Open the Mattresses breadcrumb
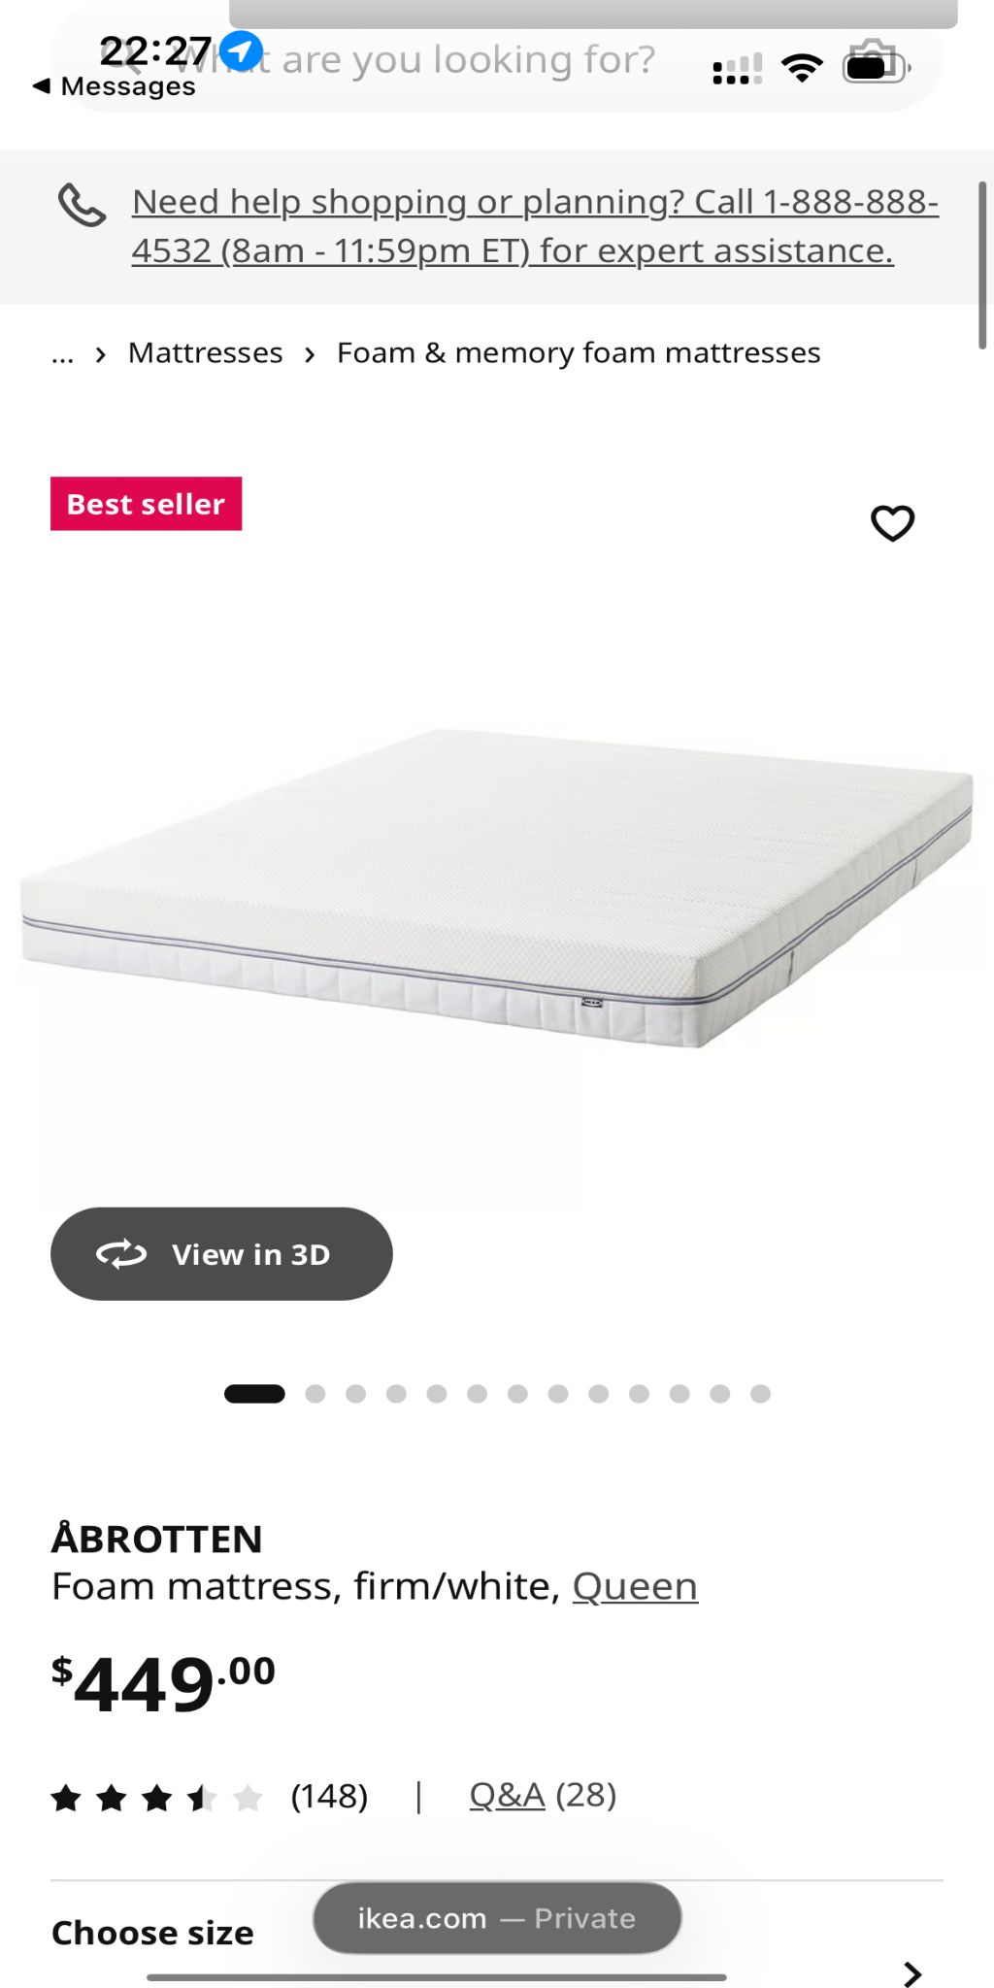 (206, 352)
